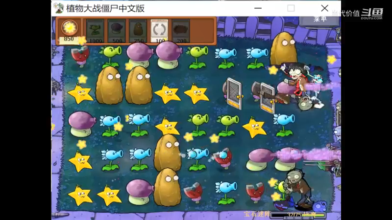Screen dimensions: 392x220
Task: Open the 菜单 menu button
Action: click(319, 19)
